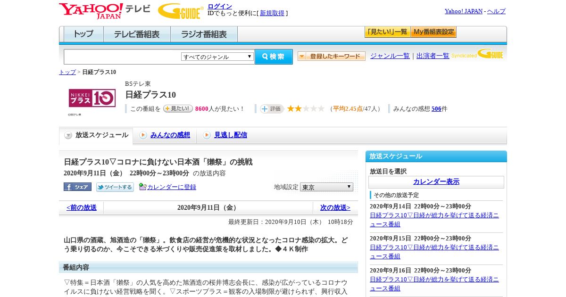Go to 次の放送>
The image size is (566, 297).
click(x=335, y=208)
